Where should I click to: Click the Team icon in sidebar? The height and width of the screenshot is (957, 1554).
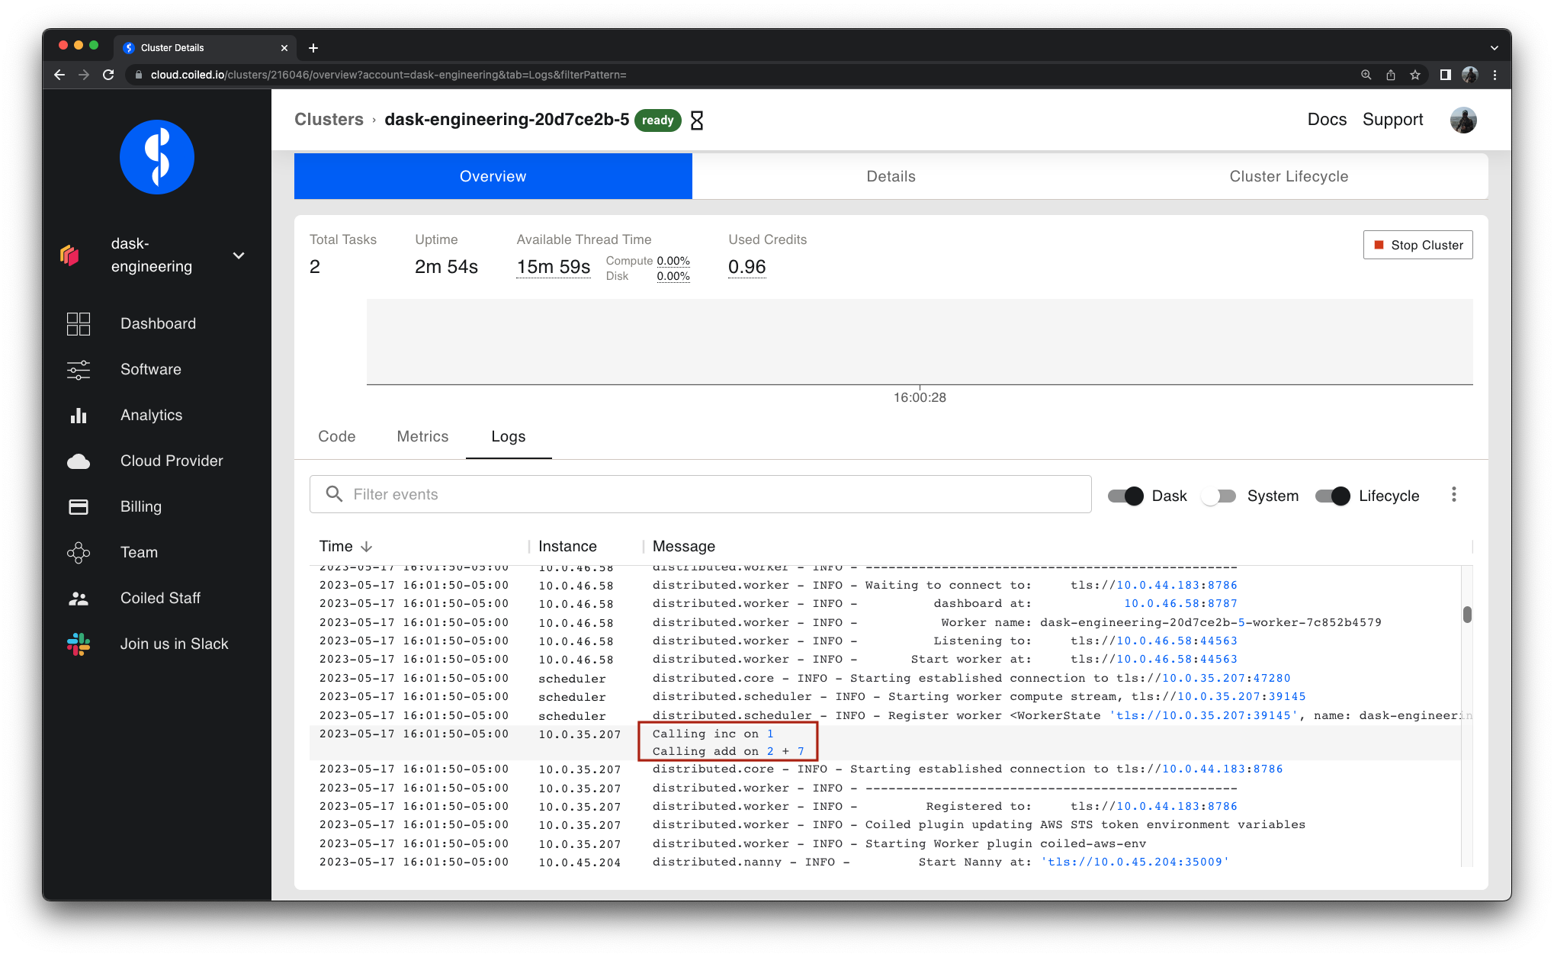76,552
